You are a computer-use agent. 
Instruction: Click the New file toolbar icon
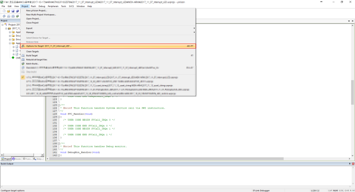[3, 11]
